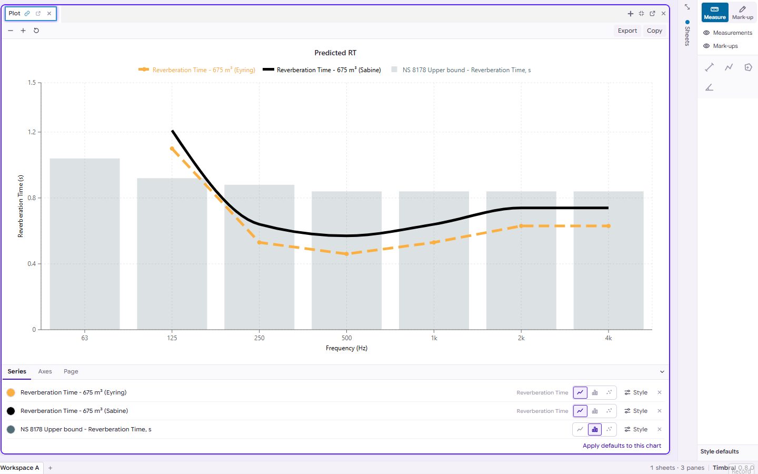Switch to the Page tab
The image size is (758, 474).
point(71,371)
